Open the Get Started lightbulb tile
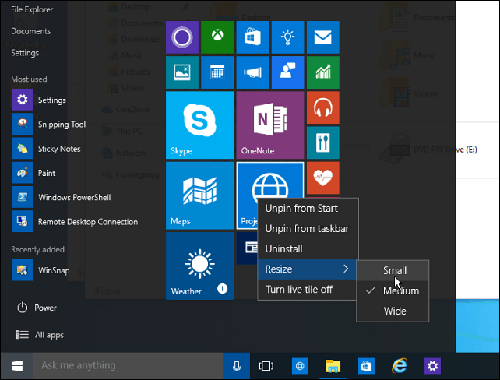 point(287,37)
